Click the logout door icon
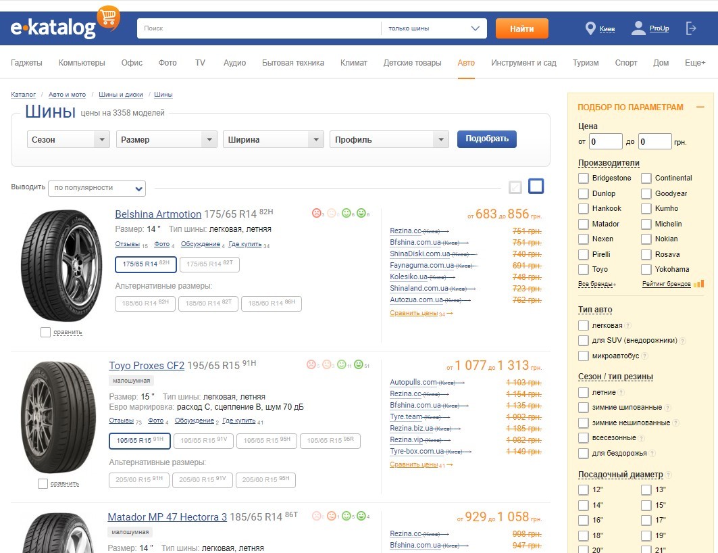The height and width of the screenshot is (553, 718). tap(691, 28)
